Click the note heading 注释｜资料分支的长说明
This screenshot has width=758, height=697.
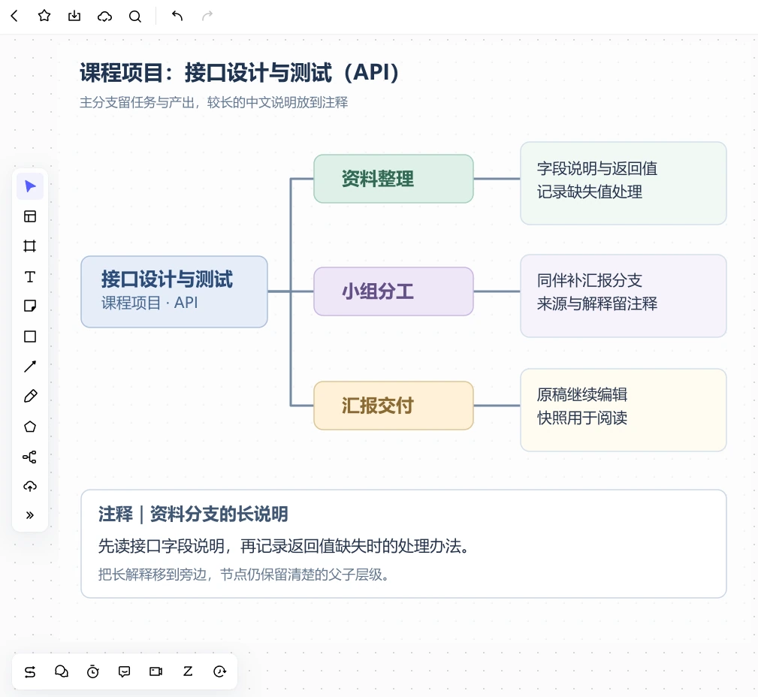coord(193,514)
